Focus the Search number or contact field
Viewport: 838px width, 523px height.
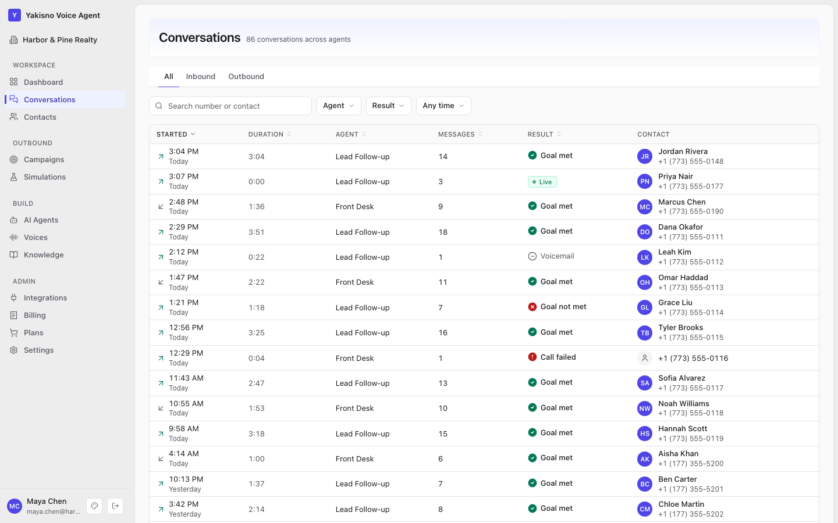click(x=230, y=106)
